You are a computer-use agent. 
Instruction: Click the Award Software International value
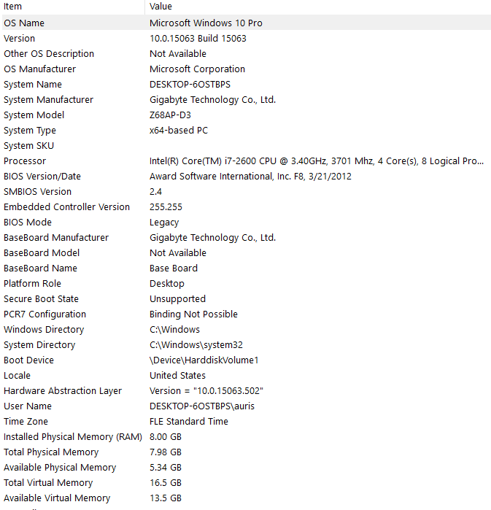pyautogui.click(x=250, y=177)
